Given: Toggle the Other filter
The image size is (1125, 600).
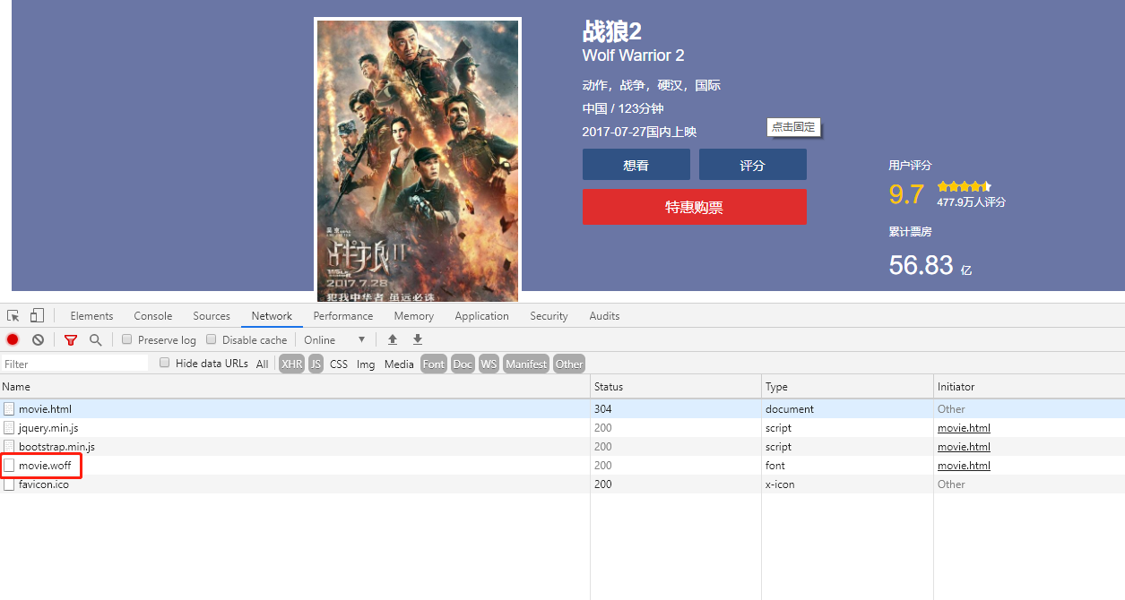Looking at the screenshot, I should coord(569,364).
